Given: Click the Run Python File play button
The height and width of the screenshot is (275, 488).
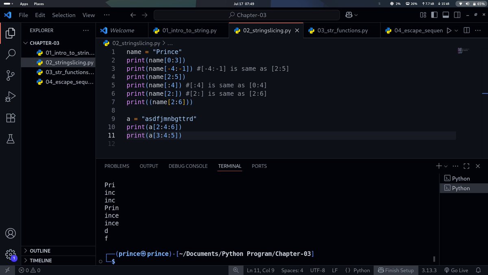Looking at the screenshot, I should 449,31.
